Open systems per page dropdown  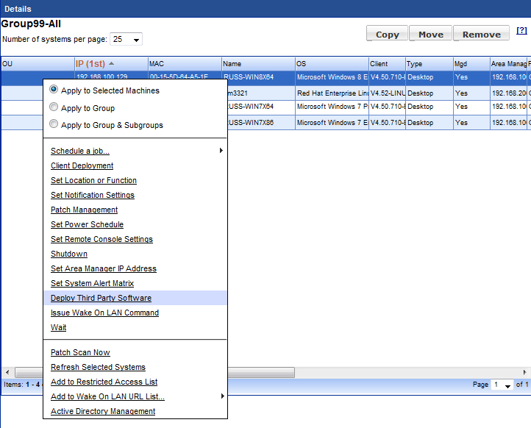[127, 39]
